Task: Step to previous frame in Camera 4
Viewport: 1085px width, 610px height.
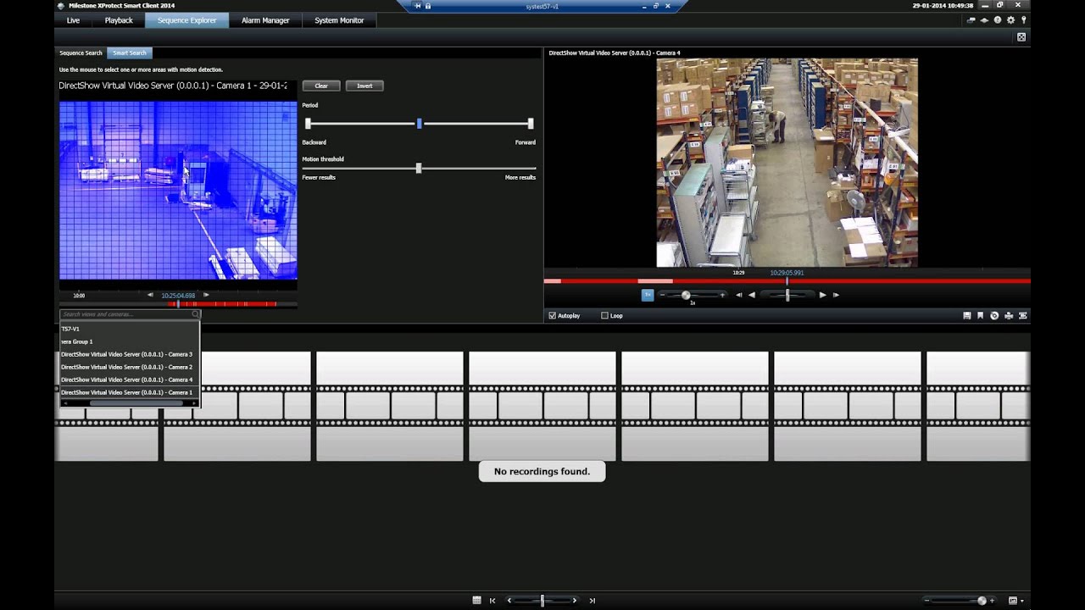Action: pos(738,295)
